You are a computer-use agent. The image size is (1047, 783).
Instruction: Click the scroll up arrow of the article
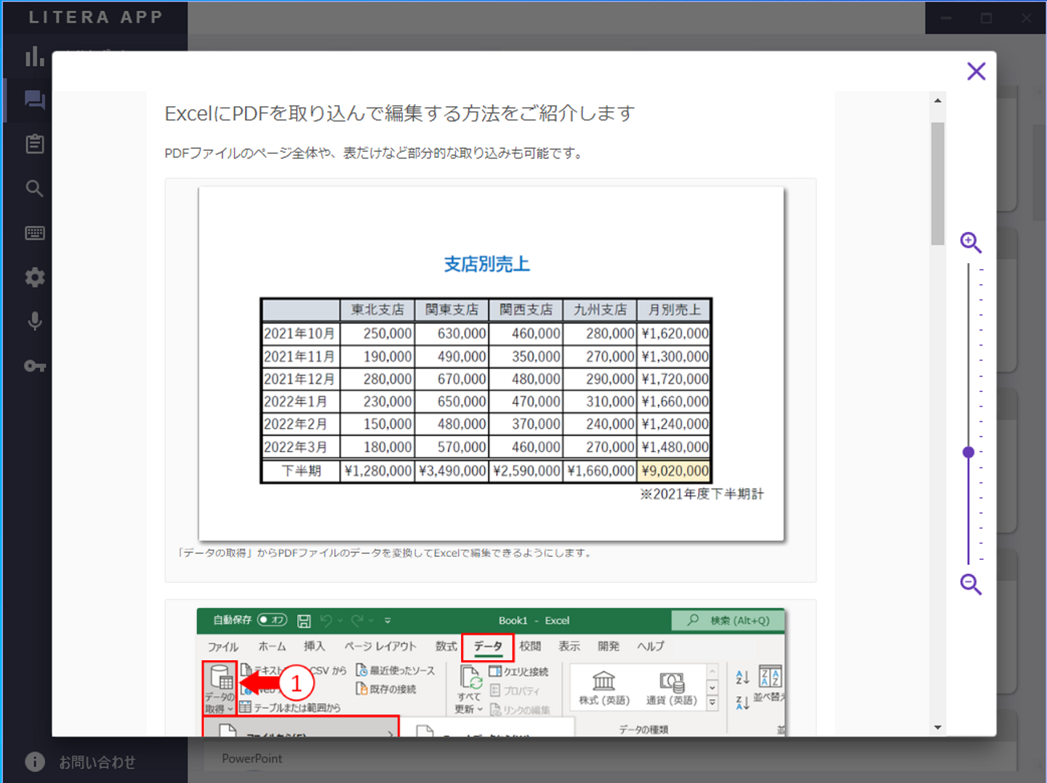(938, 100)
